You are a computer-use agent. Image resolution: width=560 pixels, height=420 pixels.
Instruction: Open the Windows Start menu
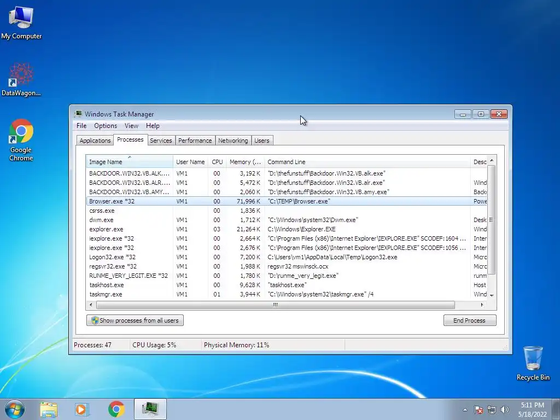(15, 409)
